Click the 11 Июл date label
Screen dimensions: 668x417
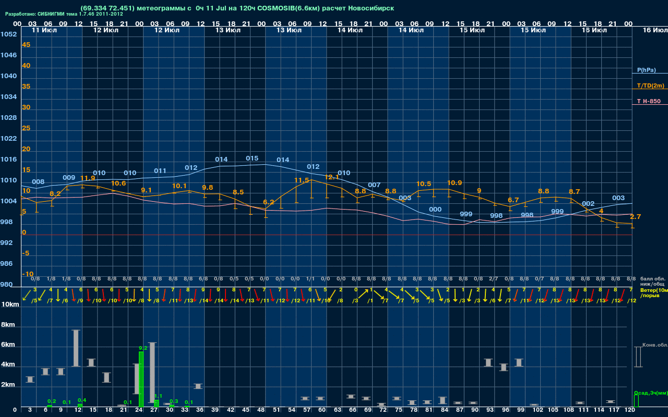(45, 30)
